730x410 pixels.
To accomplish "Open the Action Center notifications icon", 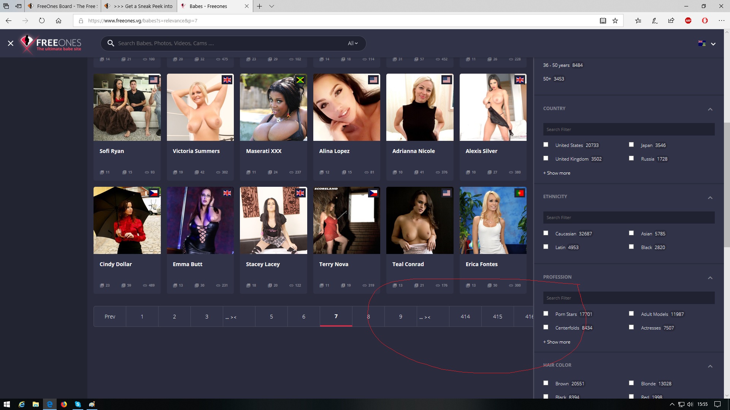I will [717, 404].
